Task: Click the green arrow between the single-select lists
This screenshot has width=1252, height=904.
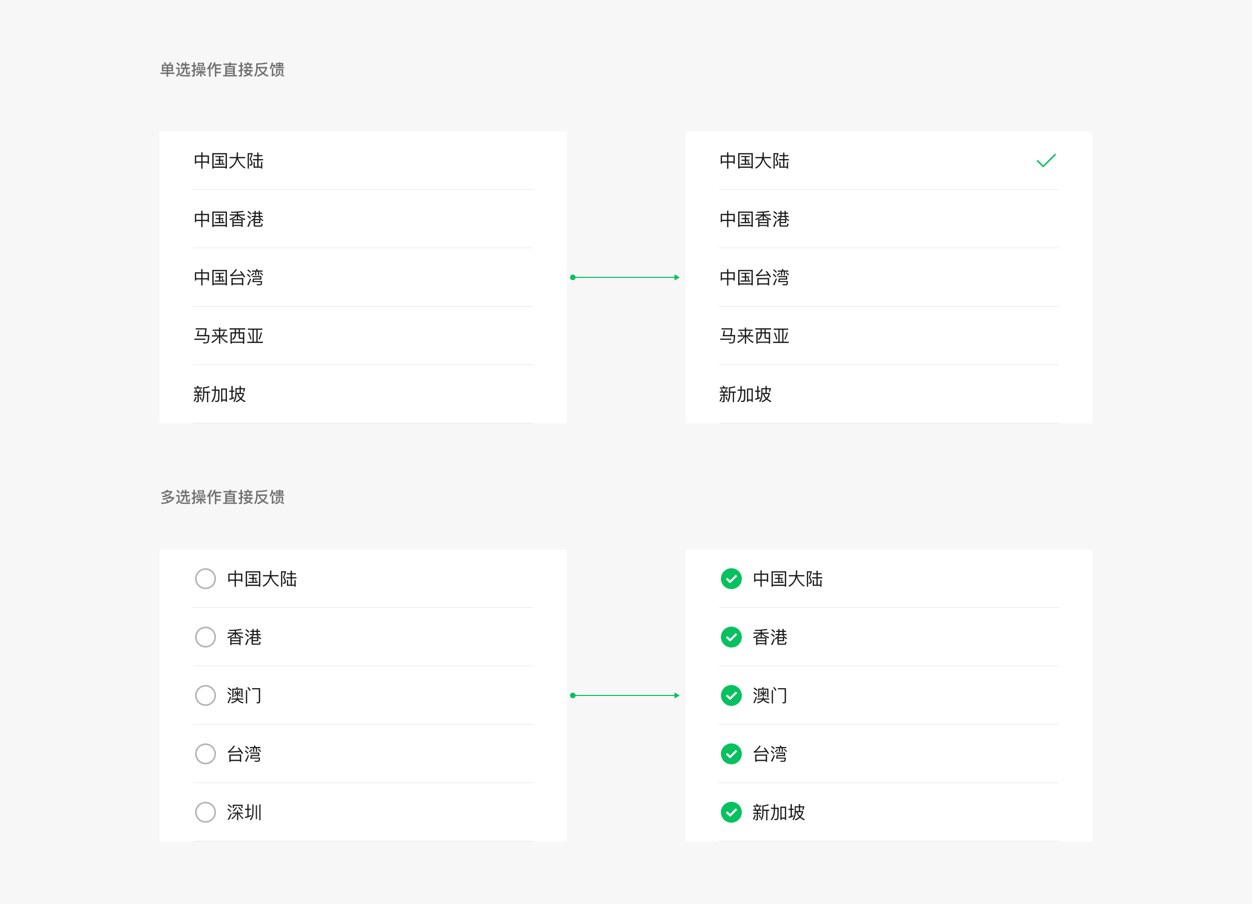Action: point(625,277)
